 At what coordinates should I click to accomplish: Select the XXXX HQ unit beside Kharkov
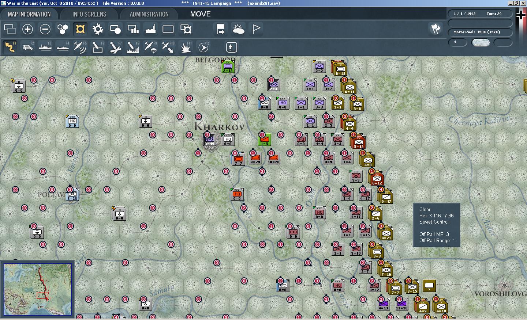coord(228,140)
